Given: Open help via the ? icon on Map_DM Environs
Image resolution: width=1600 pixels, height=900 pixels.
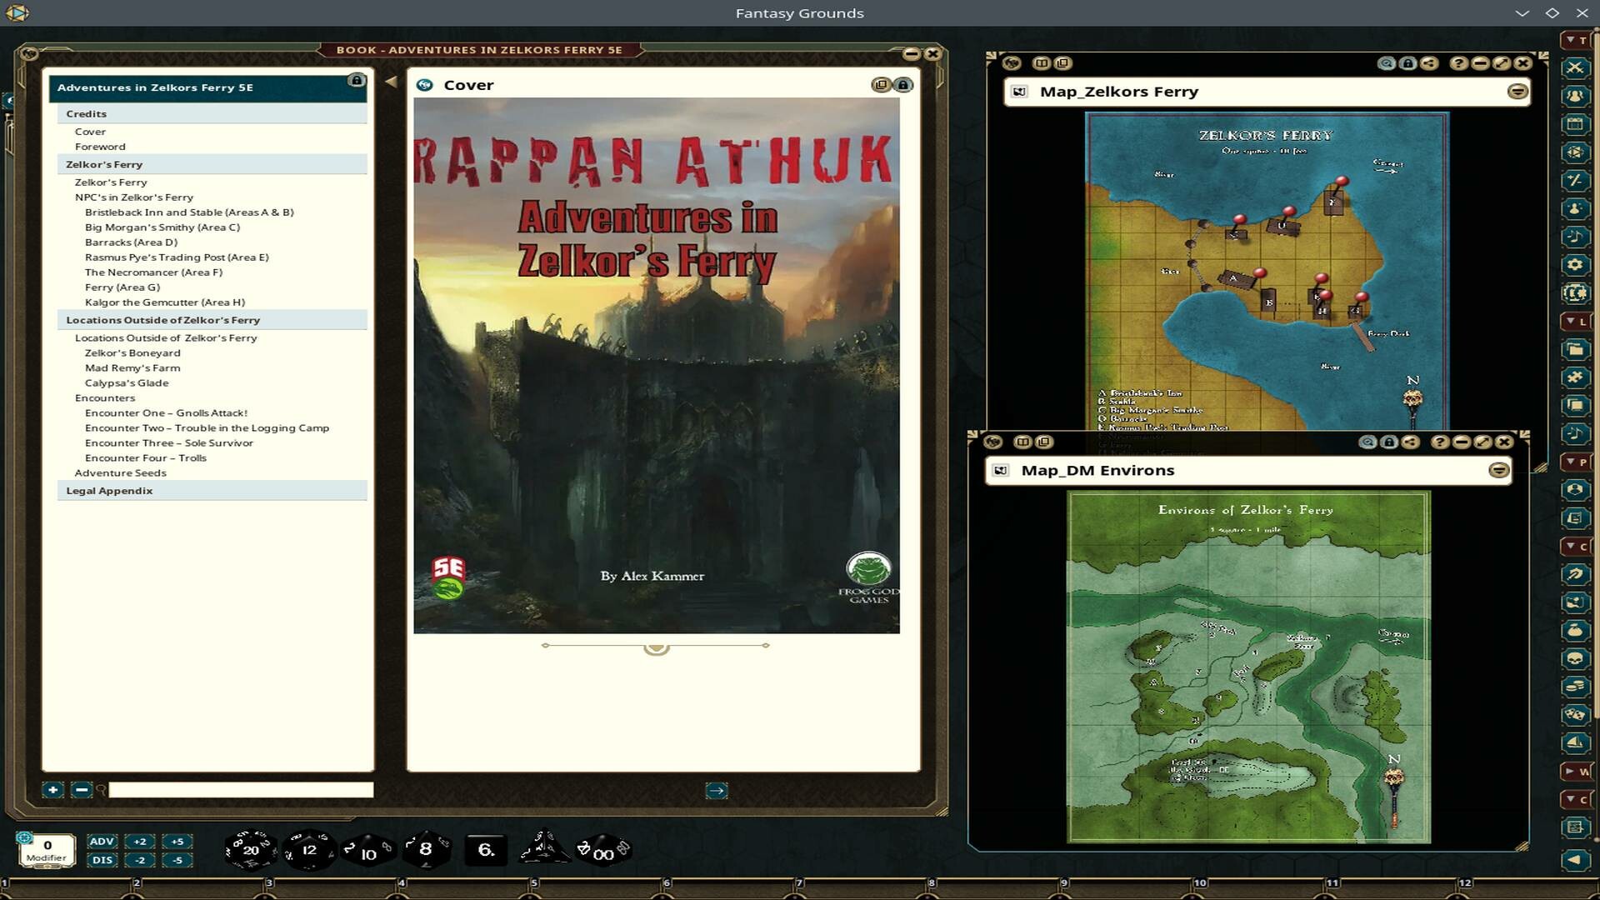Looking at the screenshot, I should point(1439,442).
